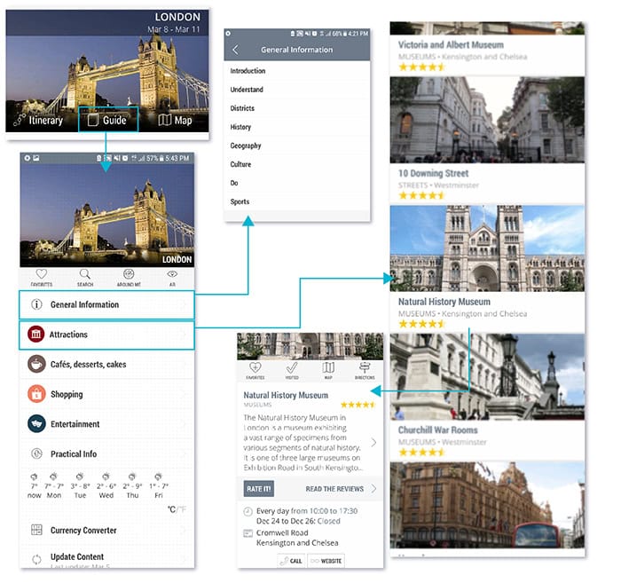Image resolution: width=621 pixels, height=583 pixels.
Task: Click the opening hours clock icon
Action: pos(248,511)
